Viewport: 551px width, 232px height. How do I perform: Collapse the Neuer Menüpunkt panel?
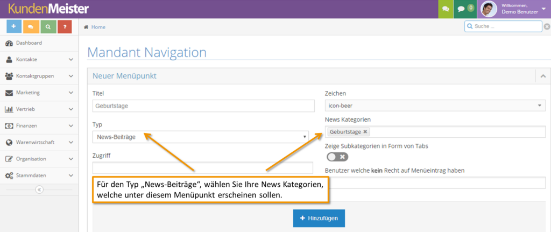[x=543, y=76]
